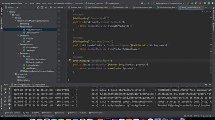Click the camera thread dump icon in Run panel
Viewport: 215px width, 120px height.
click(5, 101)
